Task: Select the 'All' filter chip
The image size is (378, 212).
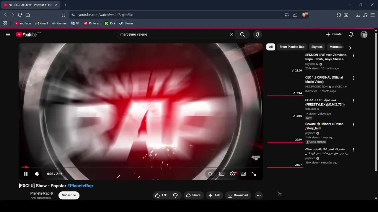Action: pyautogui.click(x=271, y=47)
